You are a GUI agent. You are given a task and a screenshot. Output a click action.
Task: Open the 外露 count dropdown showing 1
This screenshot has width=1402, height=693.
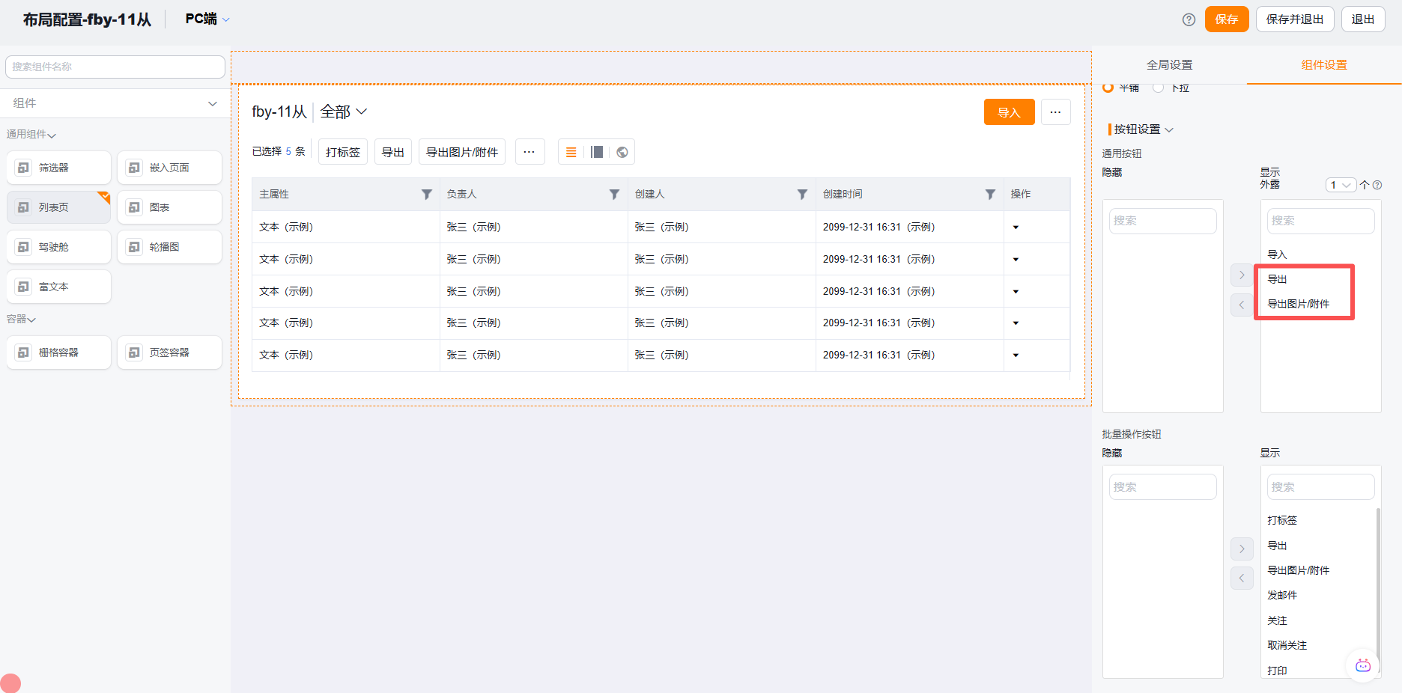coord(1340,185)
